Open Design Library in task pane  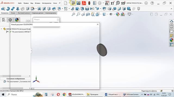(172, 26)
